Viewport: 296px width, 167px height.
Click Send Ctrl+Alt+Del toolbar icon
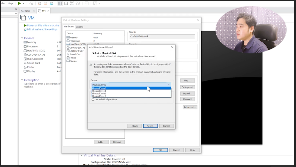[31, 4]
